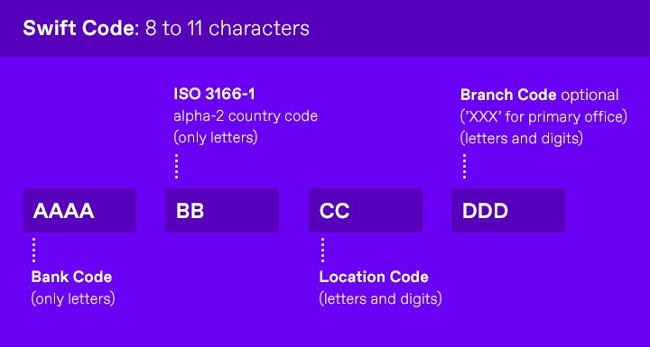Click '(only letters)' under country code

216,138
